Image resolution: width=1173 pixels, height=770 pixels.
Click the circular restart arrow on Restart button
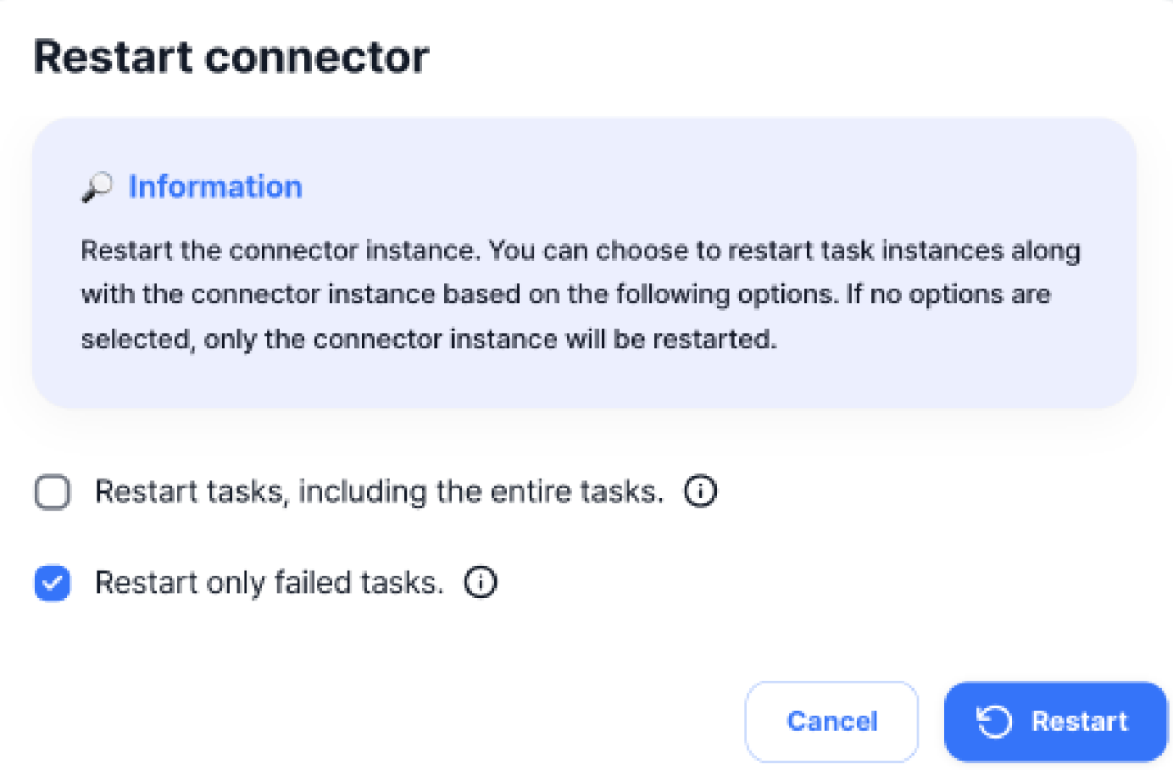click(995, 721)
